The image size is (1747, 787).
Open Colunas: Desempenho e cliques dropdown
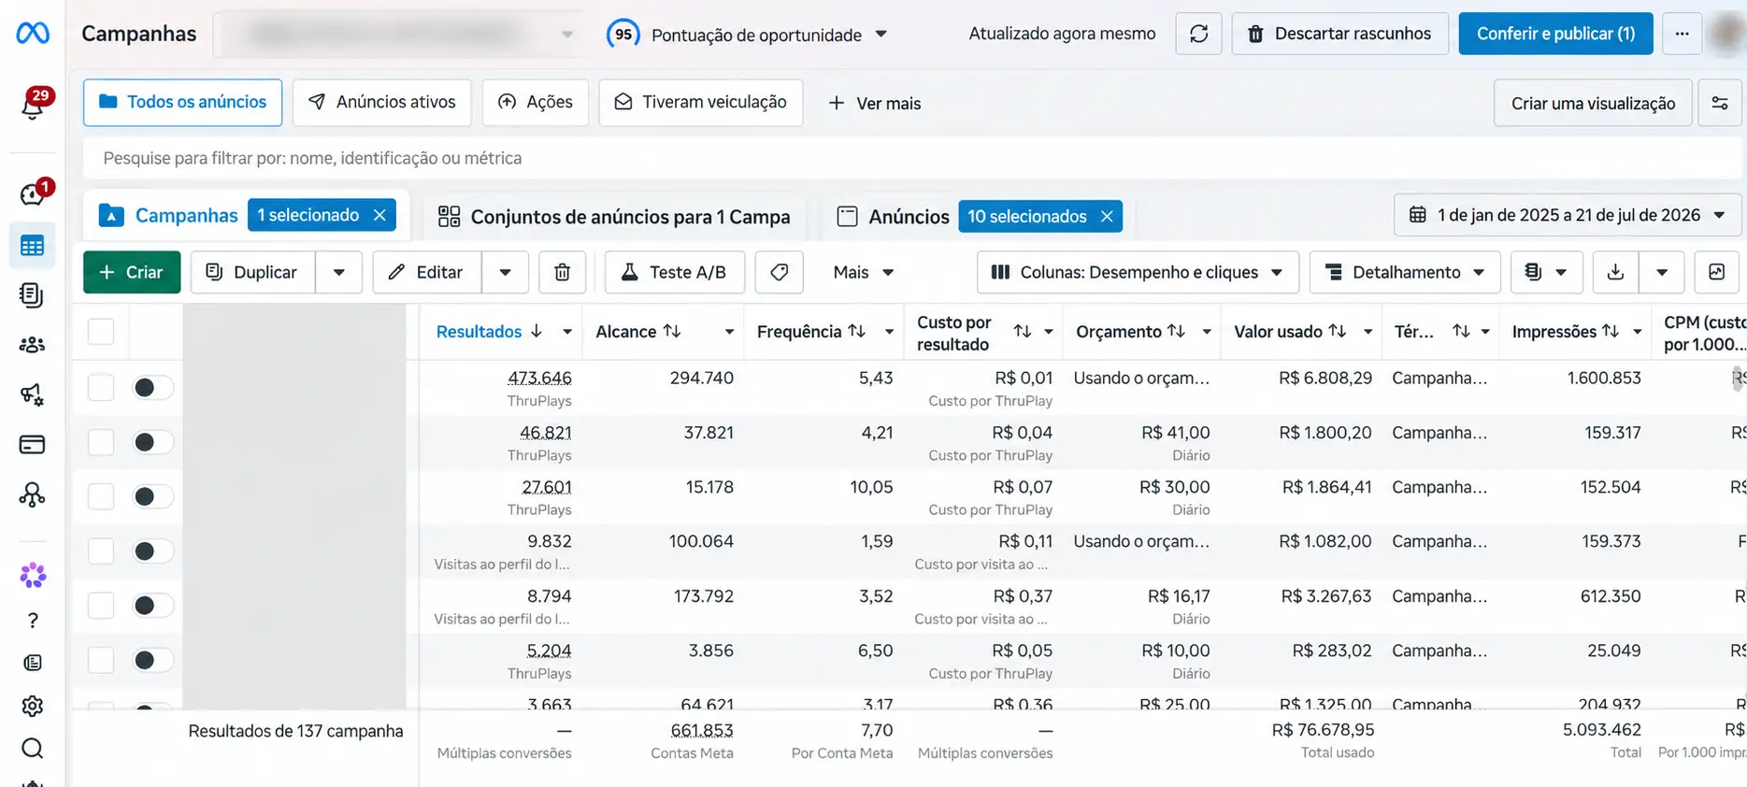1138,272
